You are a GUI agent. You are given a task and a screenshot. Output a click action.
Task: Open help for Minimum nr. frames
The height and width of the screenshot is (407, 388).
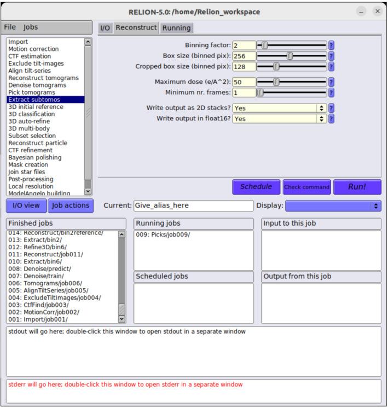click(x=331, y=93)
